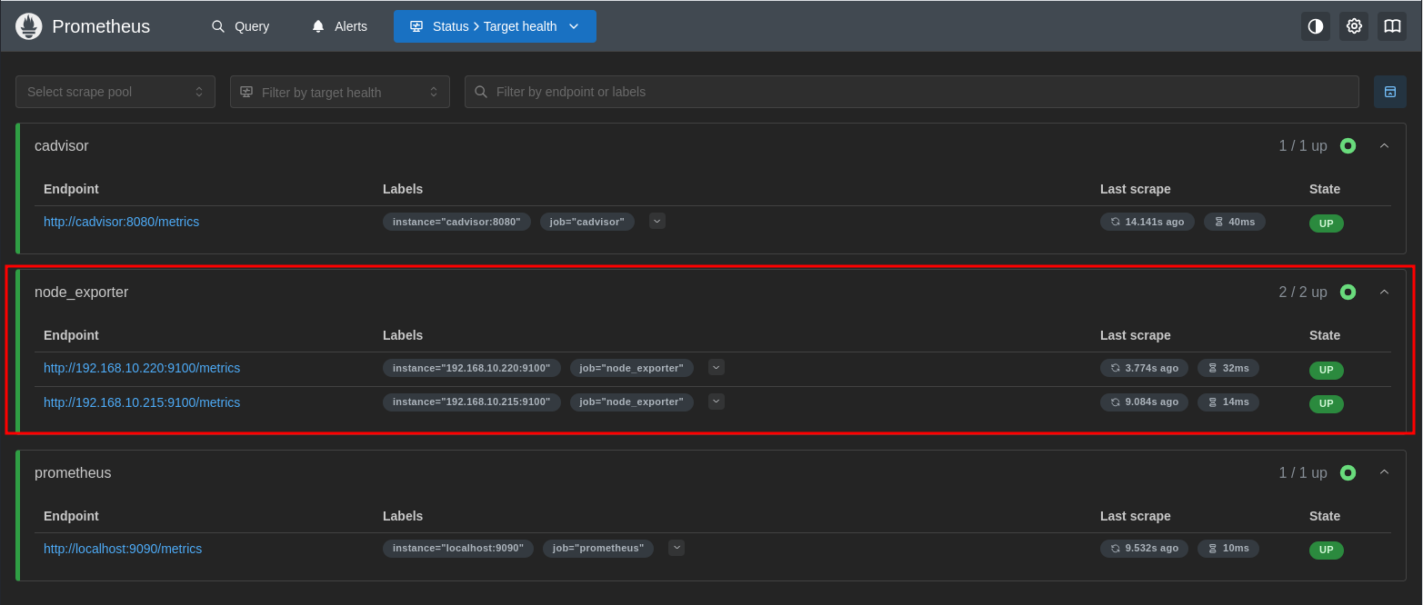Open the 192.168.10.220:9100 metrics link
The image size is (1423, 605).
pyautogui.click(x=142, y=368)
